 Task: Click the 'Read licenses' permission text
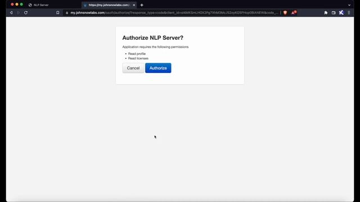[x=138, y=58]
